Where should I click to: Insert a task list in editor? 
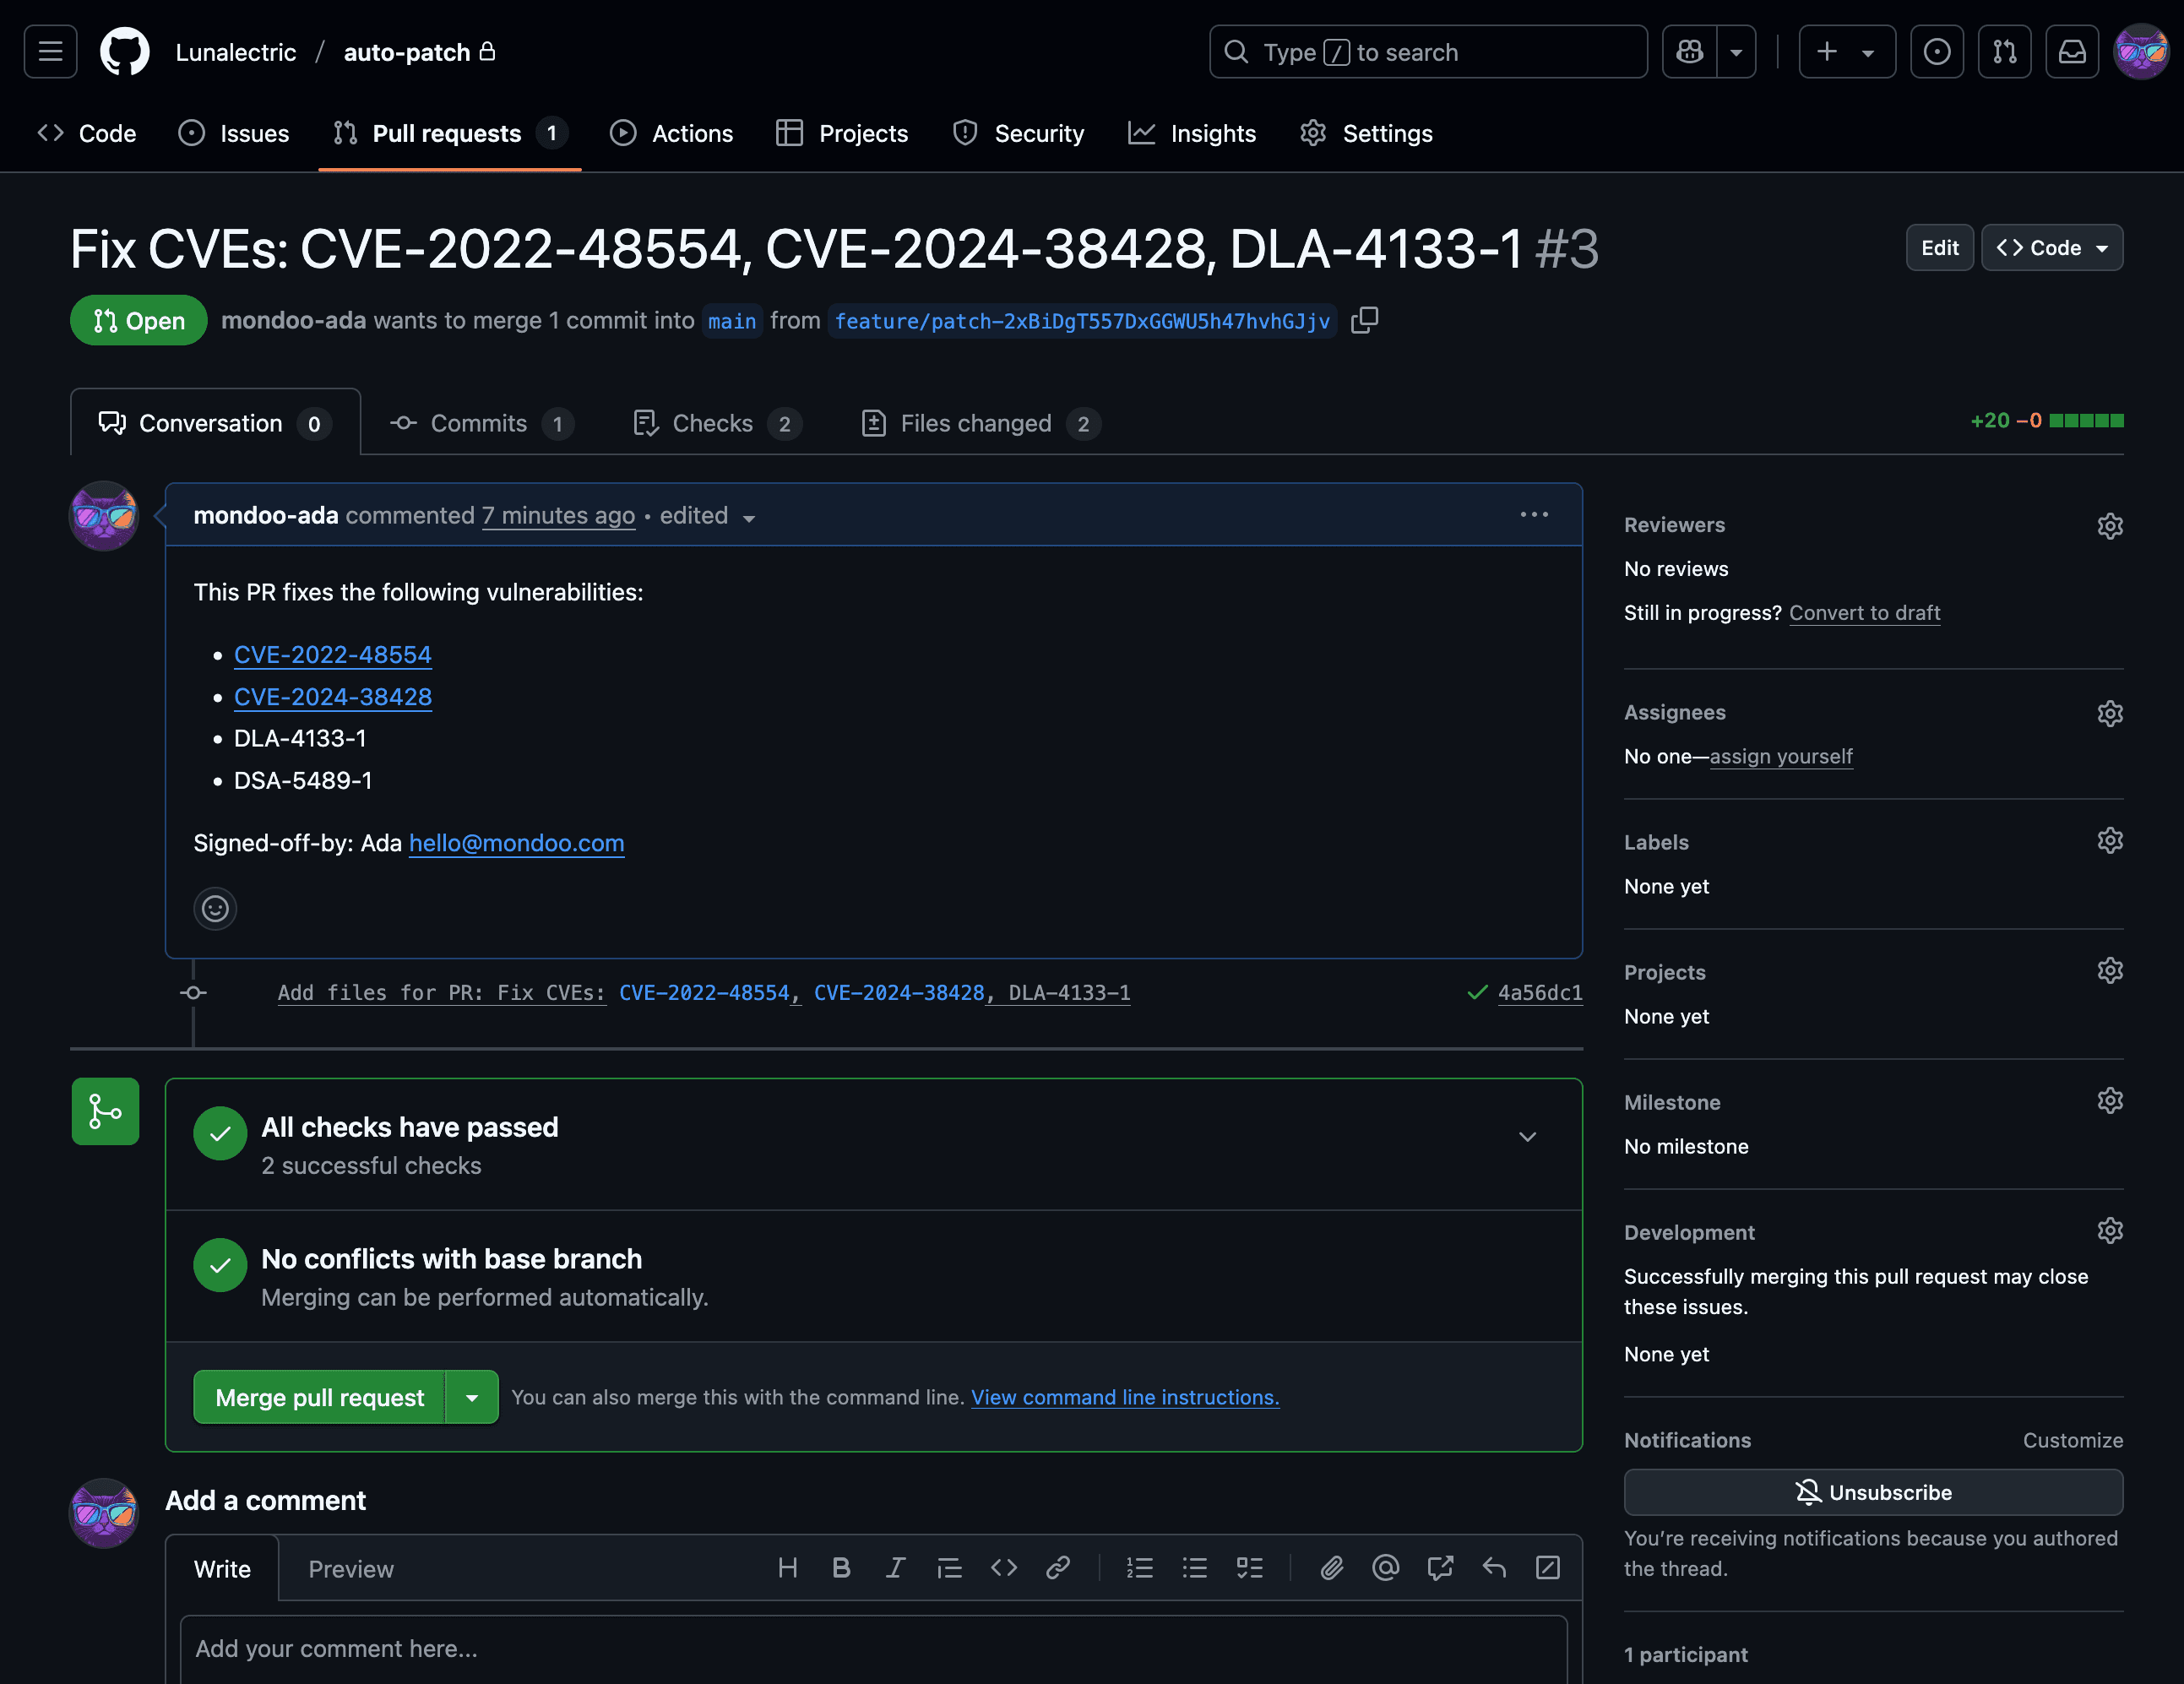(1249, 1568)
